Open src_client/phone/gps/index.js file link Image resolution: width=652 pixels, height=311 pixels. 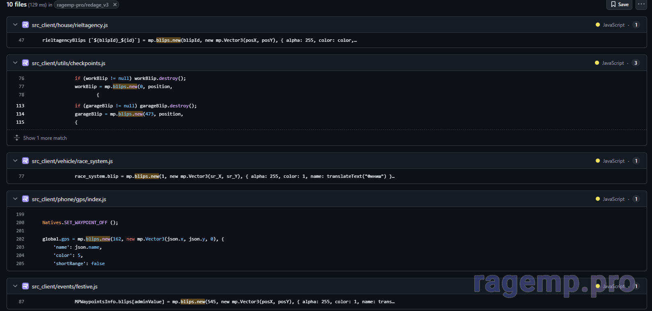pyautogui.click(x=69, y=200)
